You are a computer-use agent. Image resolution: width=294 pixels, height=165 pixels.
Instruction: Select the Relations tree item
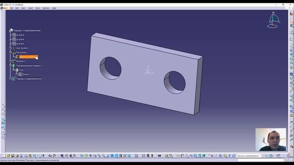click(x=20, y=61)
